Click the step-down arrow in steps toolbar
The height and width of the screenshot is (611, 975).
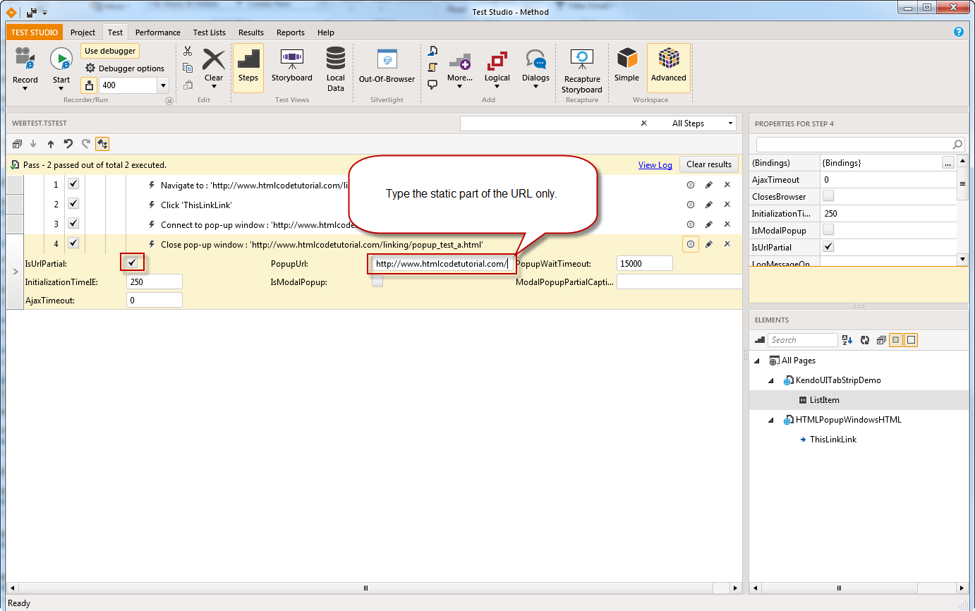click(x=33, y=144)
